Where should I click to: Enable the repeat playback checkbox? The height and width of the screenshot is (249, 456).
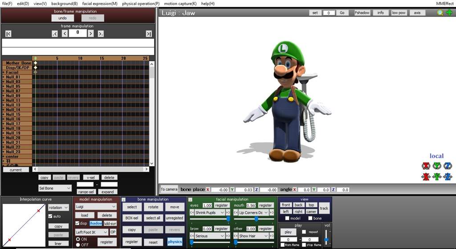[x=304, y=232]
